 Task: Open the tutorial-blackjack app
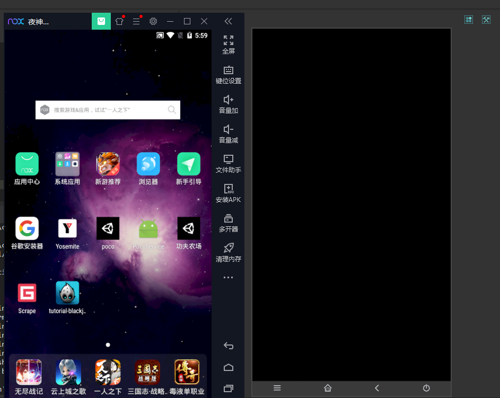tap(67, 293)
